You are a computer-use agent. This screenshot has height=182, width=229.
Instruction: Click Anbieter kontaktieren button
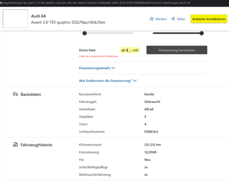pos(209,19)
